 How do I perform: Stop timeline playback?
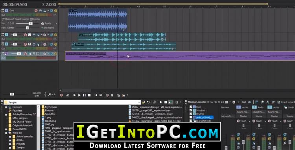89,95
